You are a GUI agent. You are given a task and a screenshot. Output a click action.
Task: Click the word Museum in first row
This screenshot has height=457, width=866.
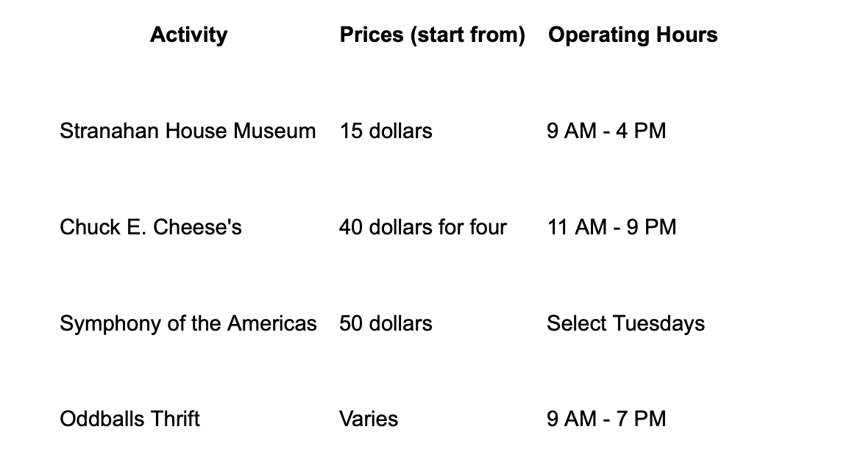point(274,132)
